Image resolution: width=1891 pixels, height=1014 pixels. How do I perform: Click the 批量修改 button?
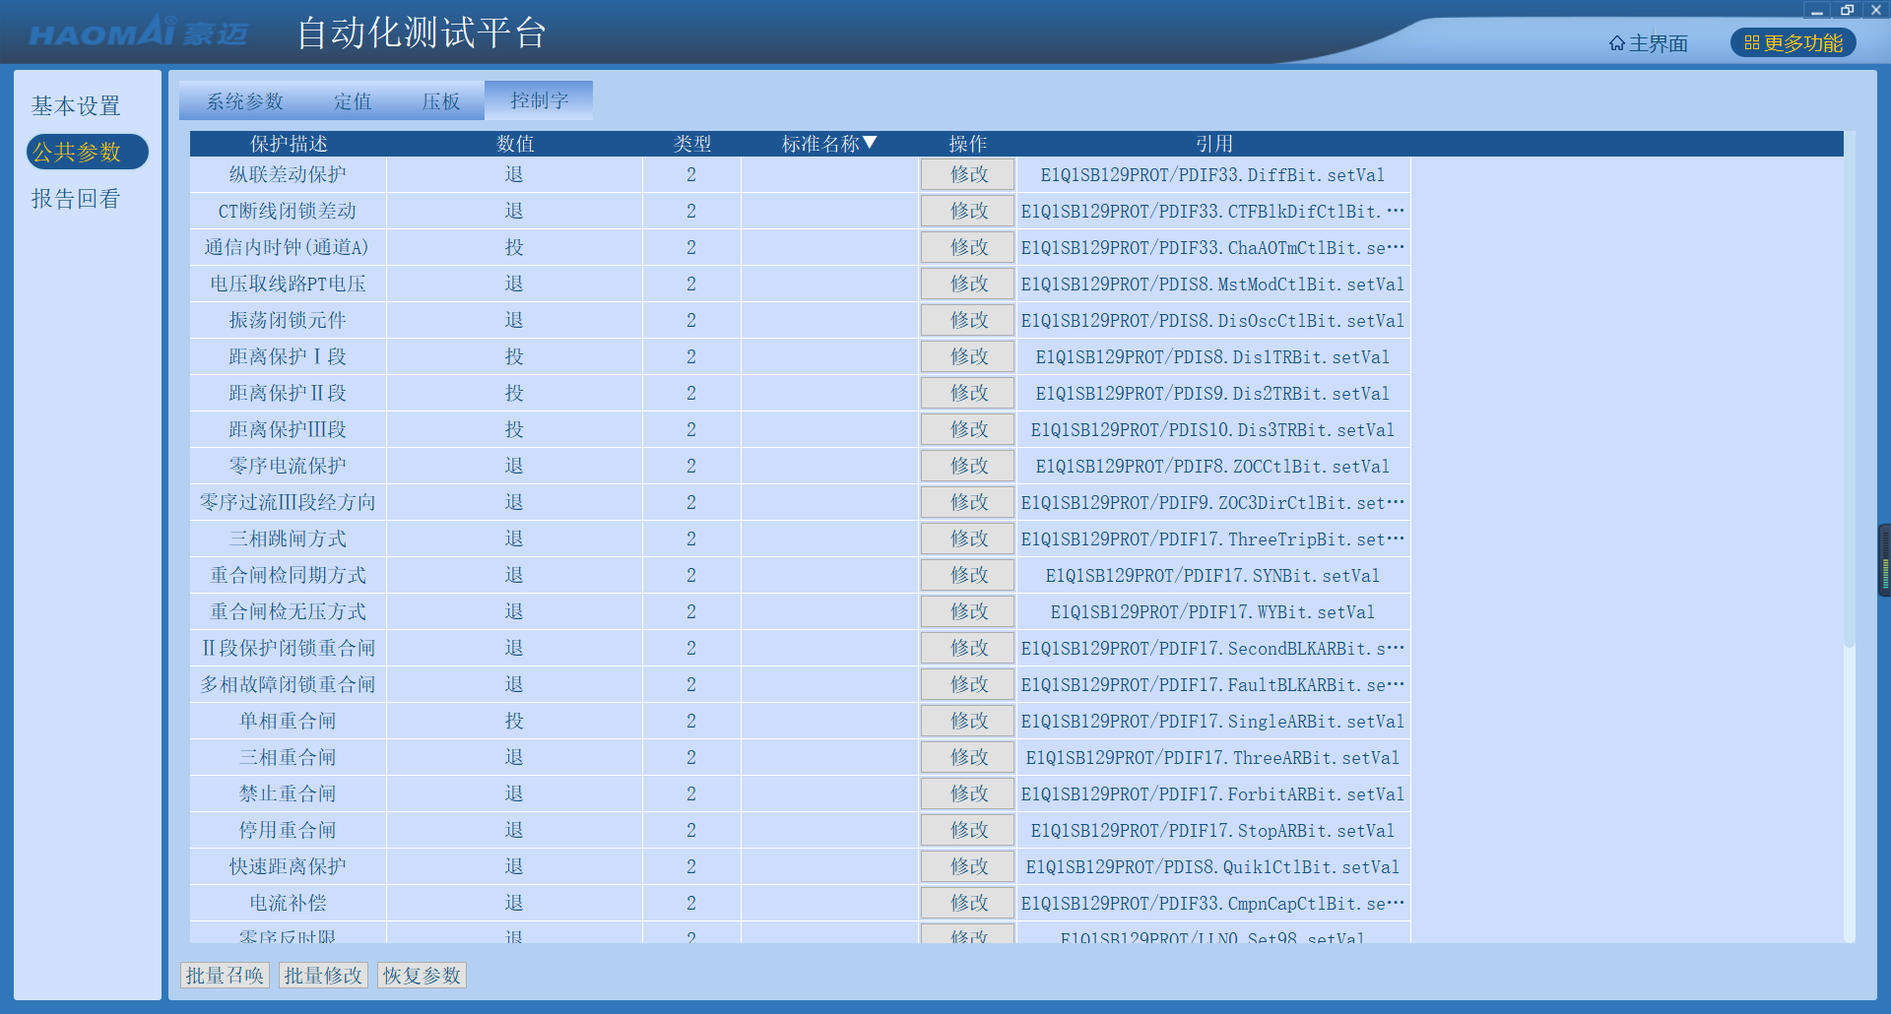[x=323, y=976]
